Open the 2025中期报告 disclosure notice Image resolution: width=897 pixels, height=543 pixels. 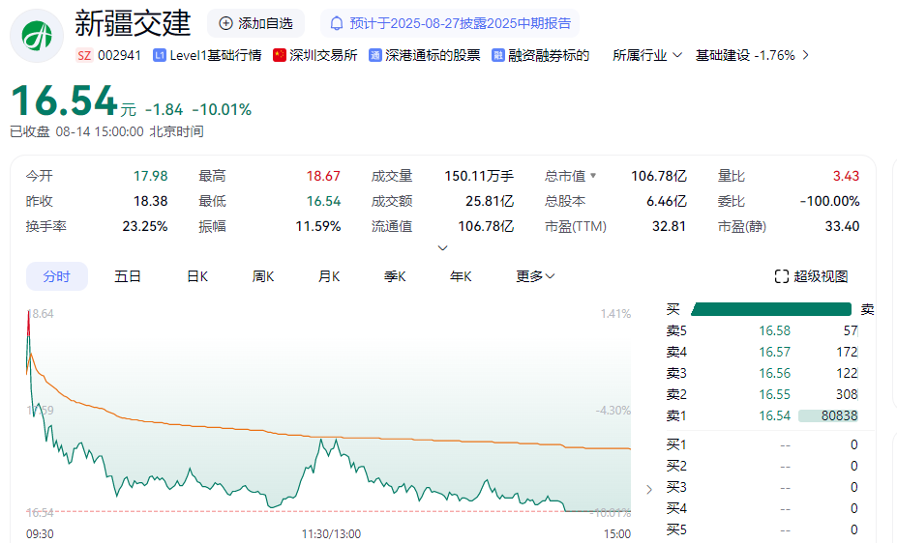coord(450,23)
